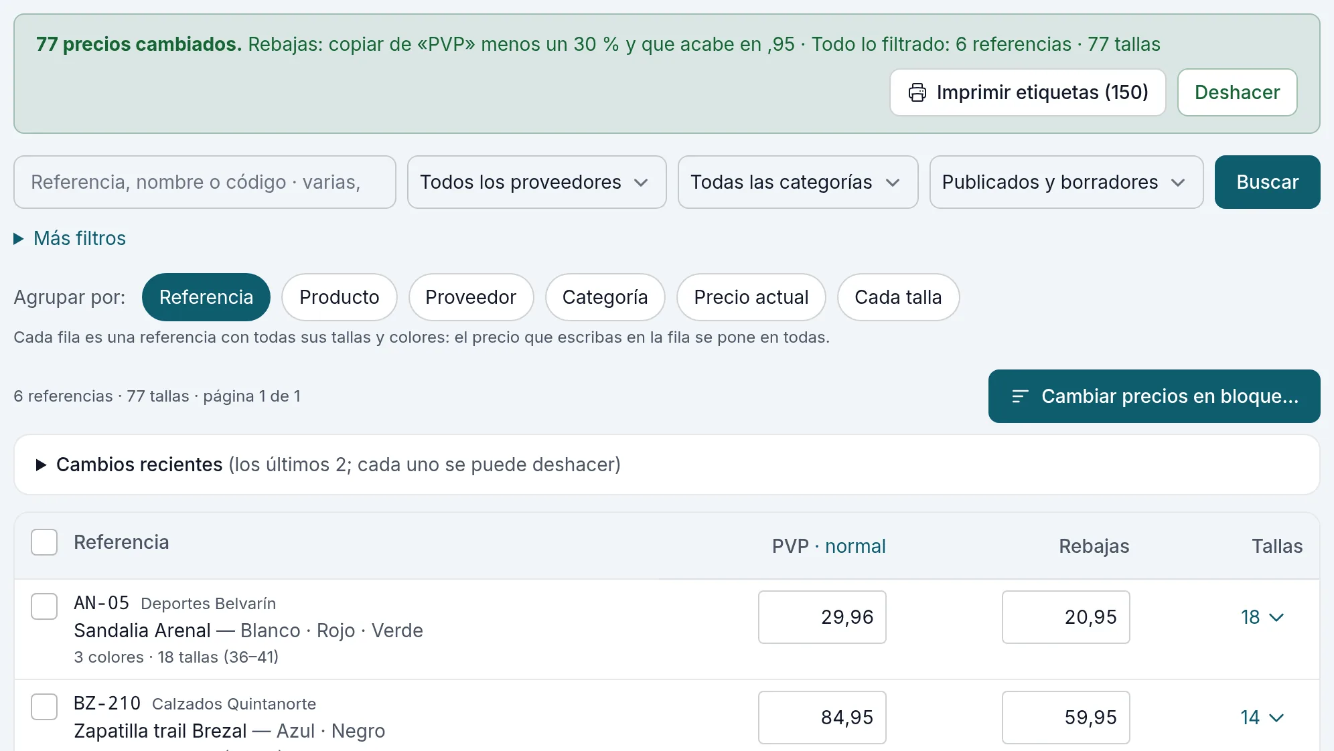Click the Buscar button

(1267, 182)
